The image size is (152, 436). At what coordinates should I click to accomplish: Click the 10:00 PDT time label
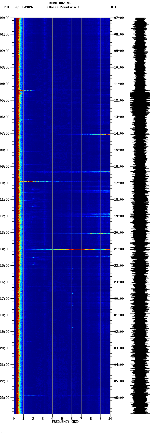pyautogui.click(x=5, y=183)
